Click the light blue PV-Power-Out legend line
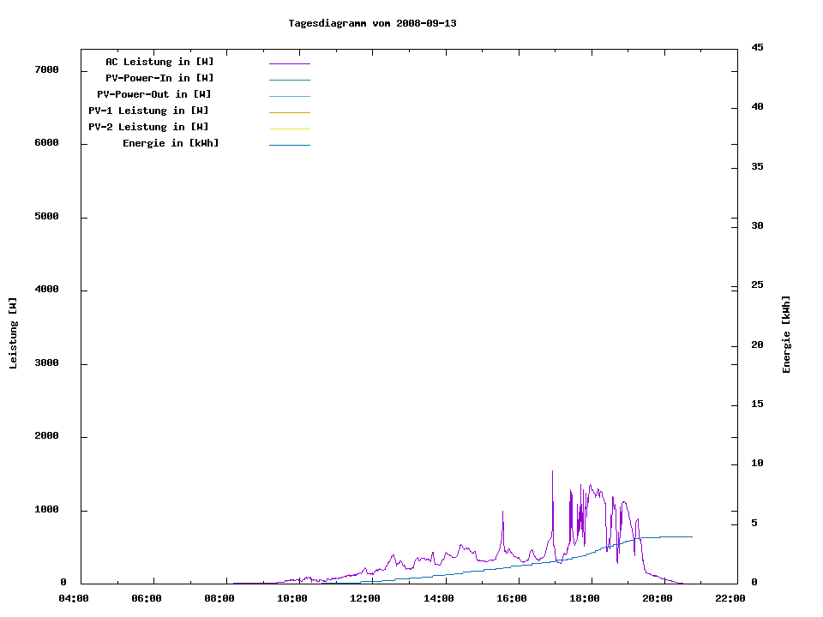 click(289, 96)
